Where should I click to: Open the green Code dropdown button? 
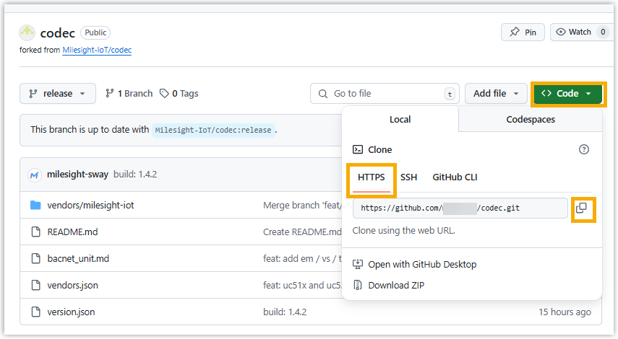tap(567, 94)
